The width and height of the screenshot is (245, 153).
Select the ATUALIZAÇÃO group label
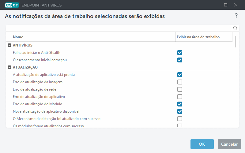pos(25,67)
